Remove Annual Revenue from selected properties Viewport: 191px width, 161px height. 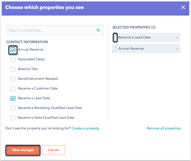tap(177, 49)
